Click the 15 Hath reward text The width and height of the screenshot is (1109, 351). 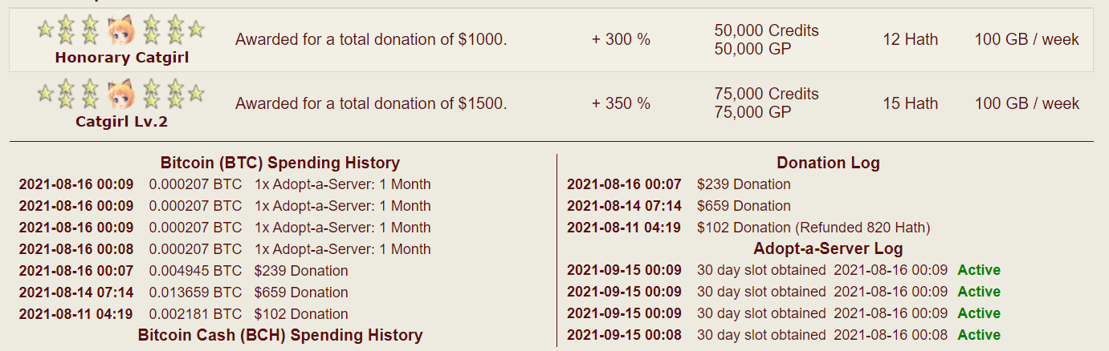910,103
